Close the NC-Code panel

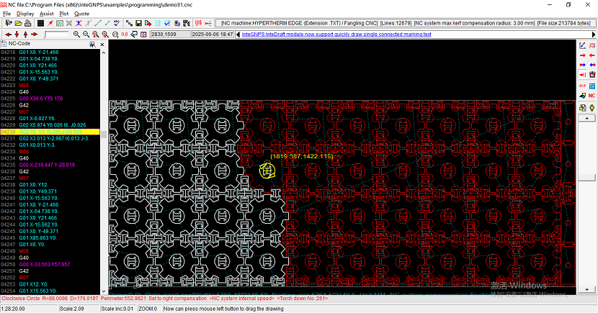[x=103, y=44]
